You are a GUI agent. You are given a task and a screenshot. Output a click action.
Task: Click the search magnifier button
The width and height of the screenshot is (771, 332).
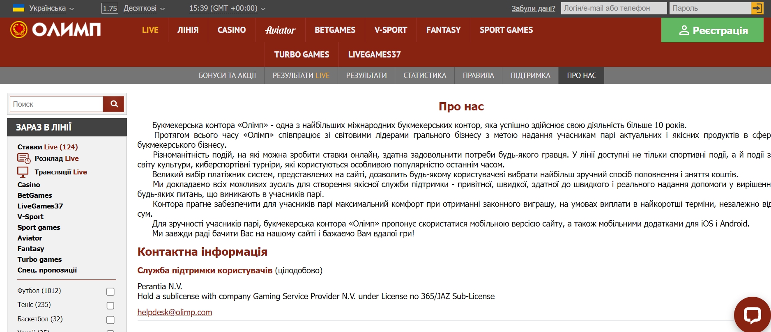(114, 104)
